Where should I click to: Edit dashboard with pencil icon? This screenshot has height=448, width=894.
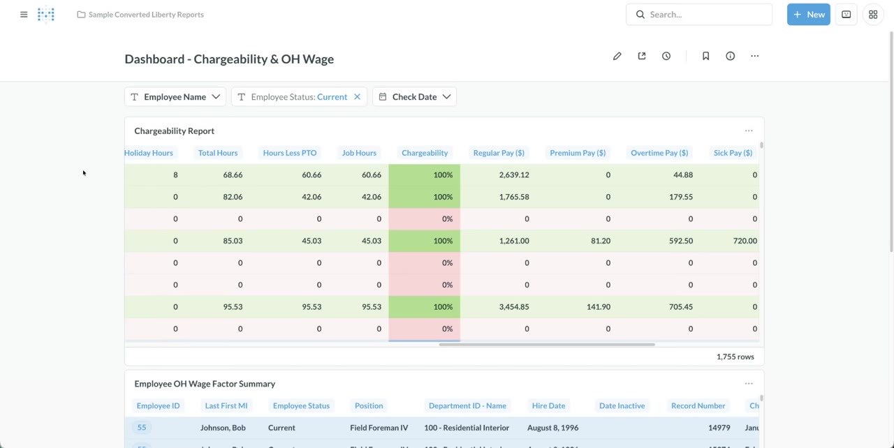(x=617, y=56)
